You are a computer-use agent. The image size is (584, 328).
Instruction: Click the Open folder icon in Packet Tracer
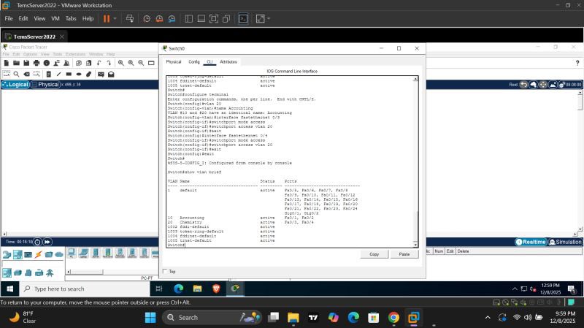(x=16, y=63)
